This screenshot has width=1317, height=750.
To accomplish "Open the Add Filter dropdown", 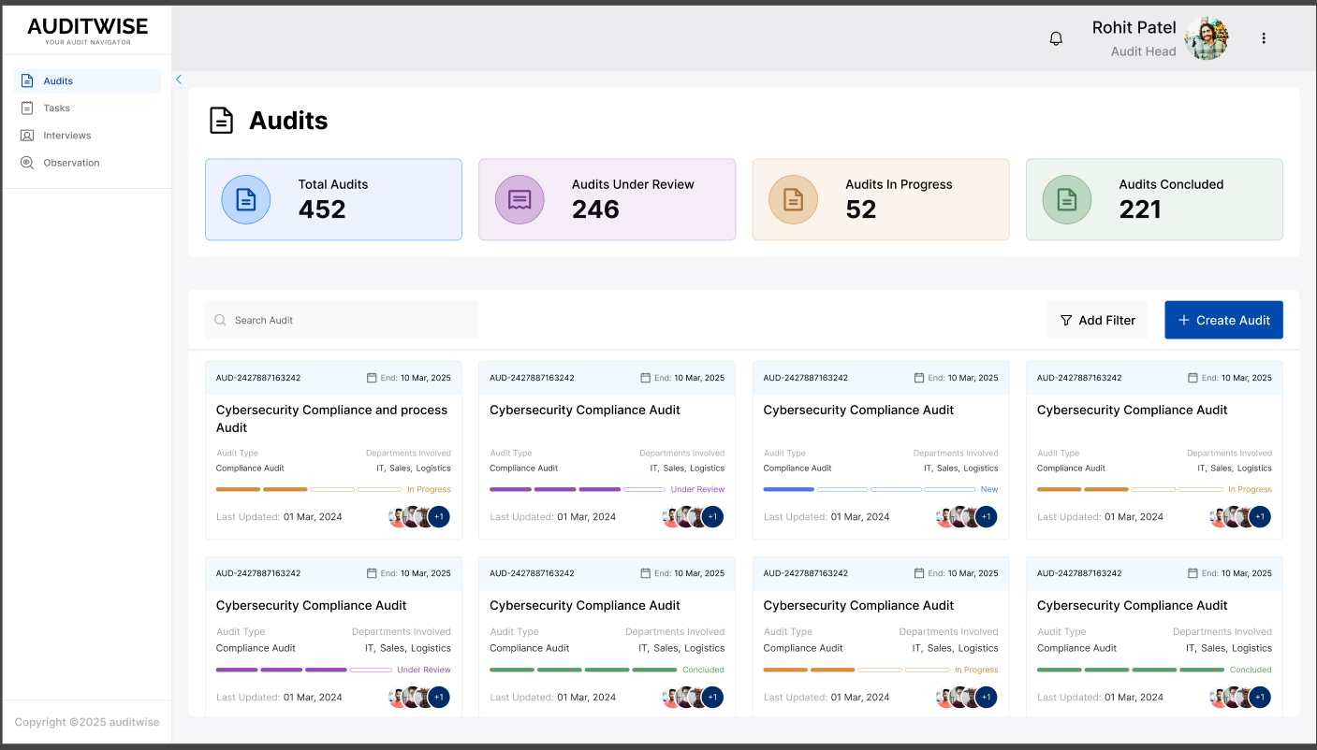I will pyautogui.click(x=1097, y=320).
